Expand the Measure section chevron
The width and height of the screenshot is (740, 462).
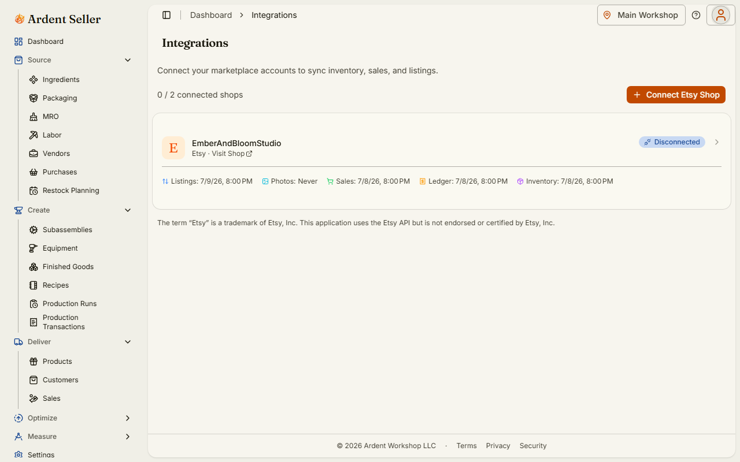pyautogui.click(x=128, y=437)
